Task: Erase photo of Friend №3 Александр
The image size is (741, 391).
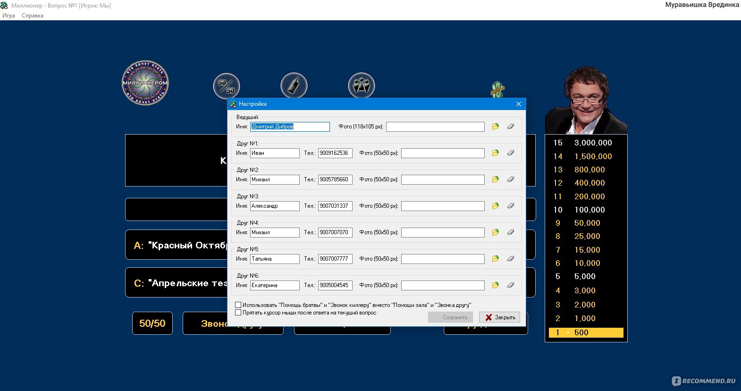Action: [x=511, y=206]
